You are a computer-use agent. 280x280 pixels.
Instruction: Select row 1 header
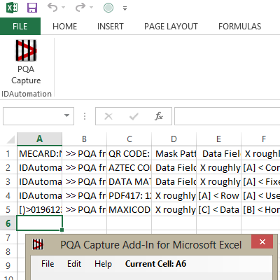(8, 153)
